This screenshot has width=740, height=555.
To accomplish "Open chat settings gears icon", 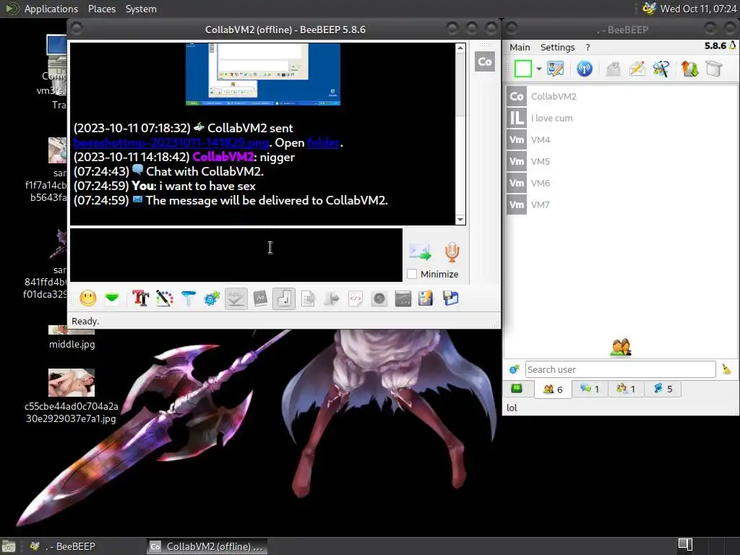I will [212, 298].
